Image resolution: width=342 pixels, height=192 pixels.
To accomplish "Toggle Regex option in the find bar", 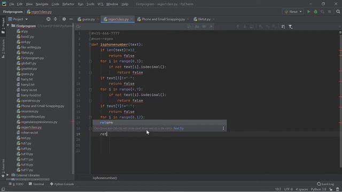I will (x=211, y=27).
